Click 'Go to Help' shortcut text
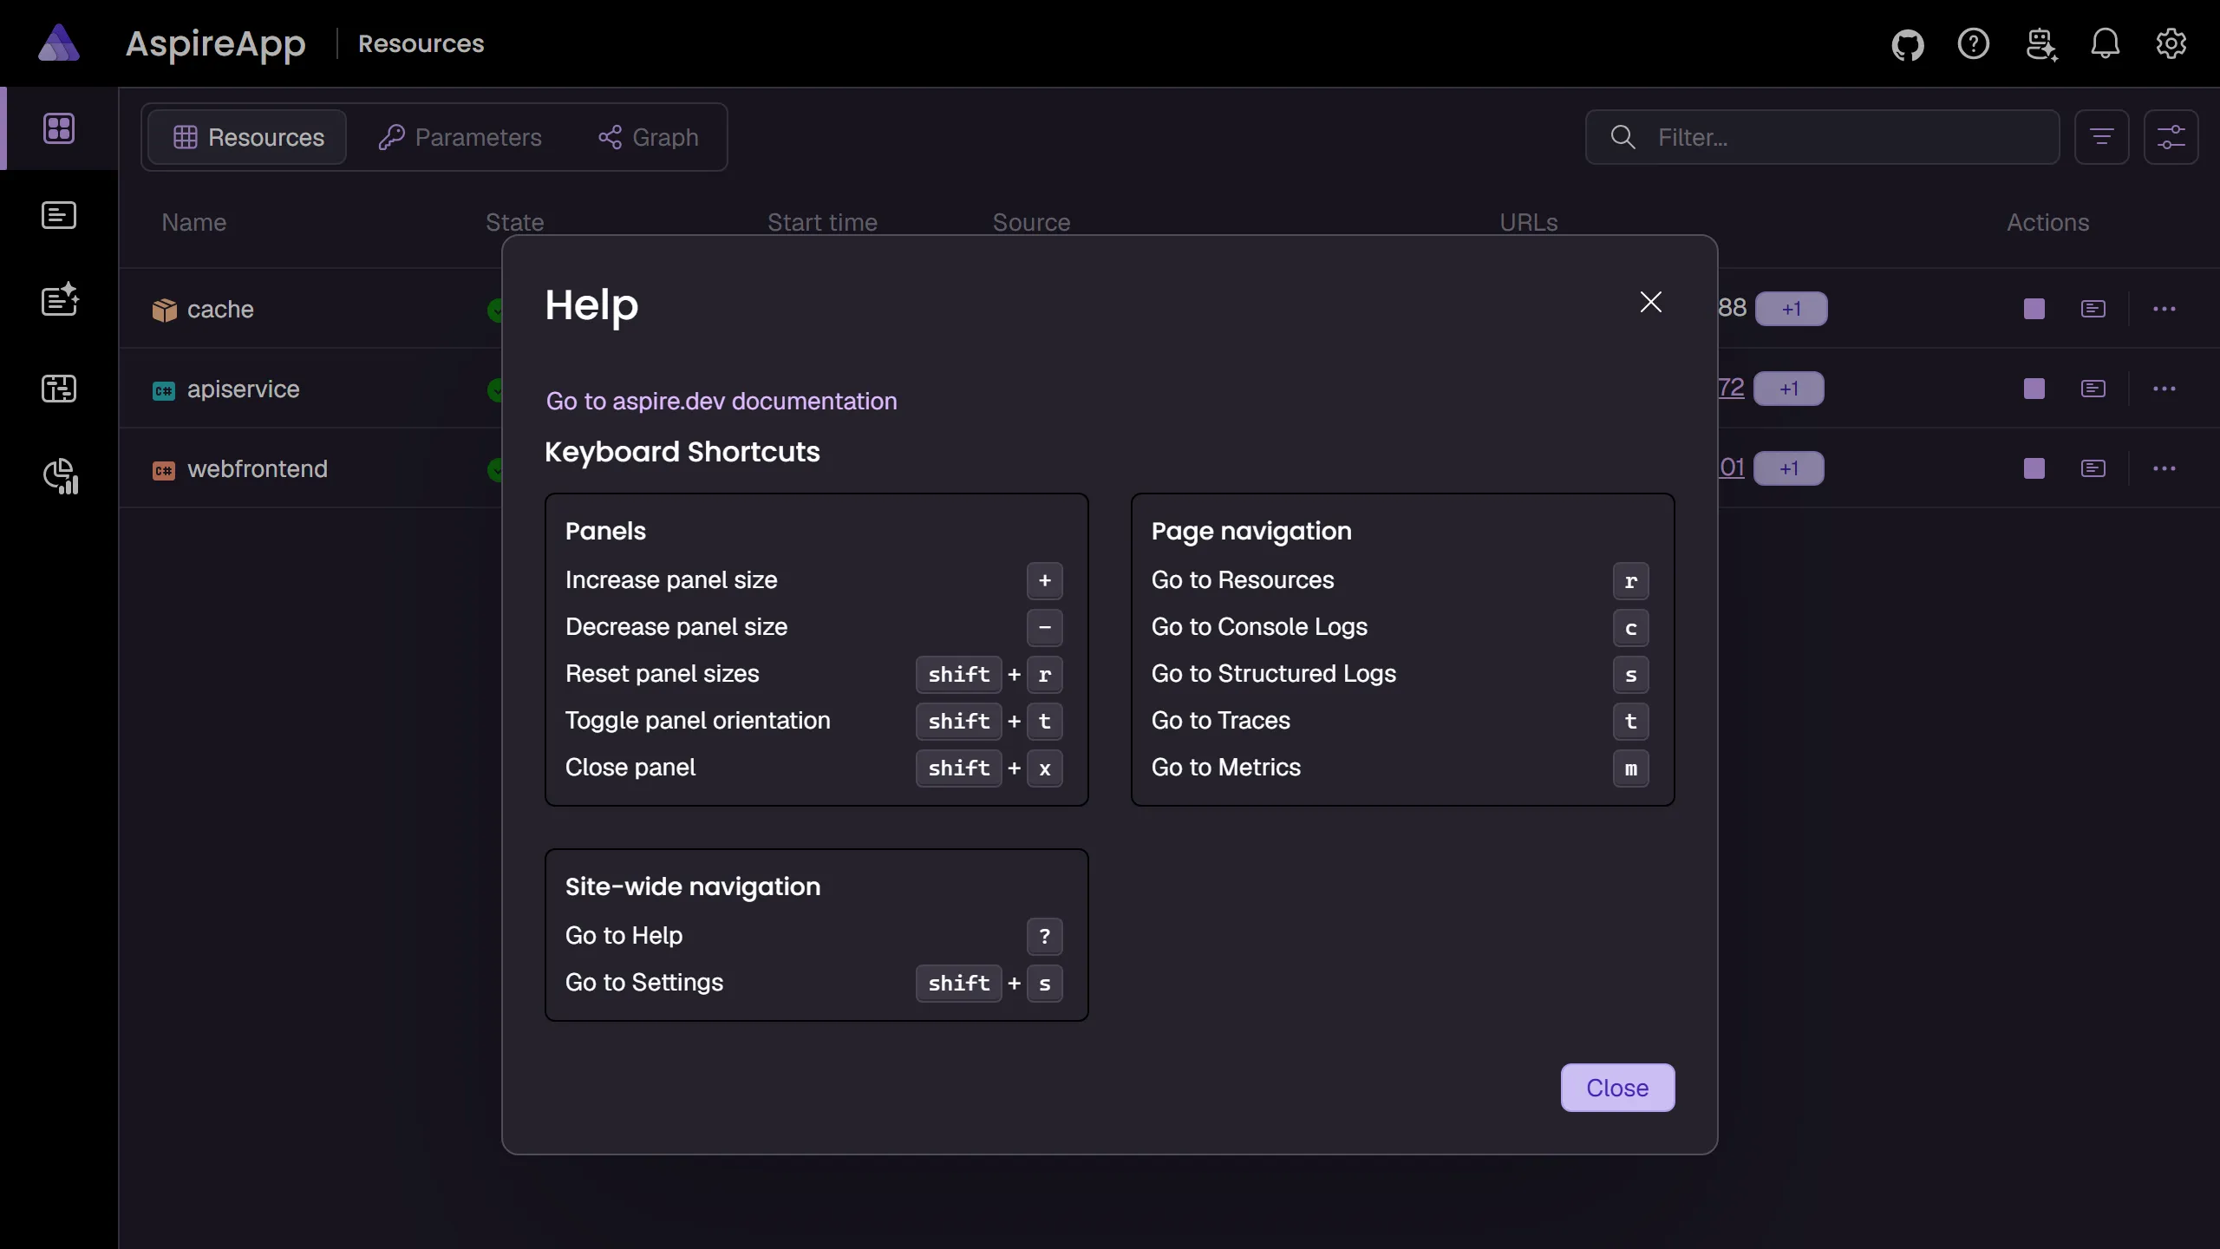The width and height of the screenshot is (2220, 1249). tap(624, 936)
